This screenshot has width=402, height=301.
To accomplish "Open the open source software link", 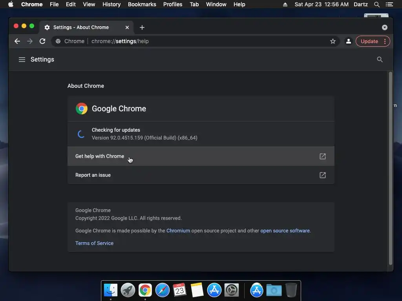I will (285, 230).
